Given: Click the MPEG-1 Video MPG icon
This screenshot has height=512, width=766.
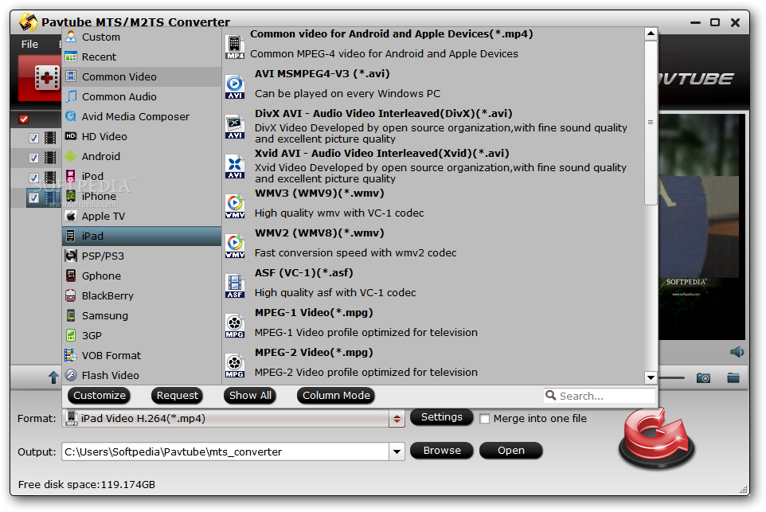Looking at the screenshot, I should click(x=235, y=326).
